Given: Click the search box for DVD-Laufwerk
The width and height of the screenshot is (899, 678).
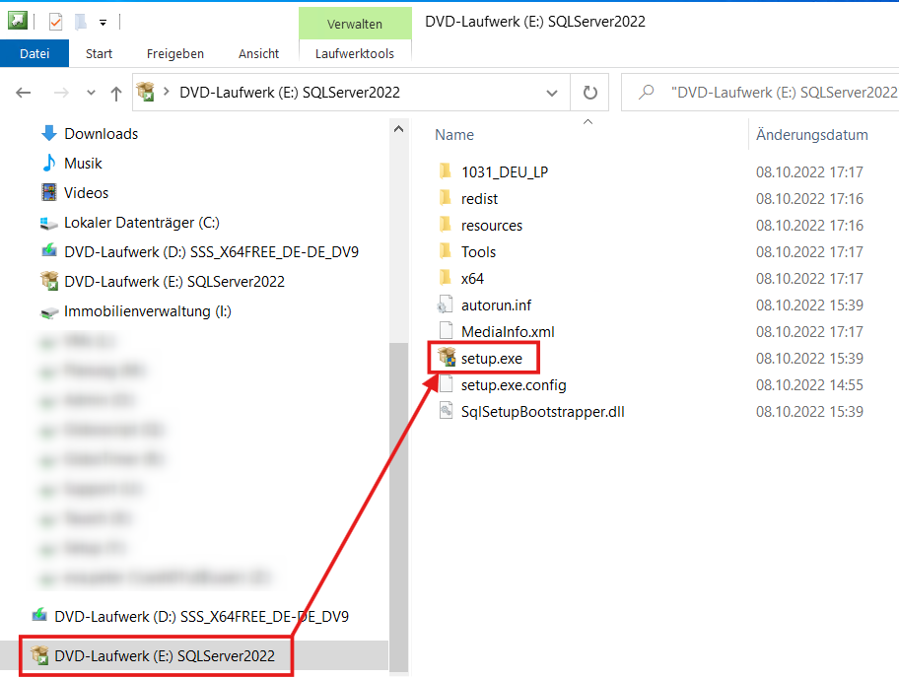Looking at the screenshot, I should (x=779, y=93).
